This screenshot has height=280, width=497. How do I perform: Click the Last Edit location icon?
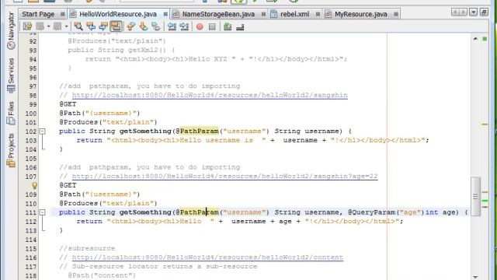[27, 26]
